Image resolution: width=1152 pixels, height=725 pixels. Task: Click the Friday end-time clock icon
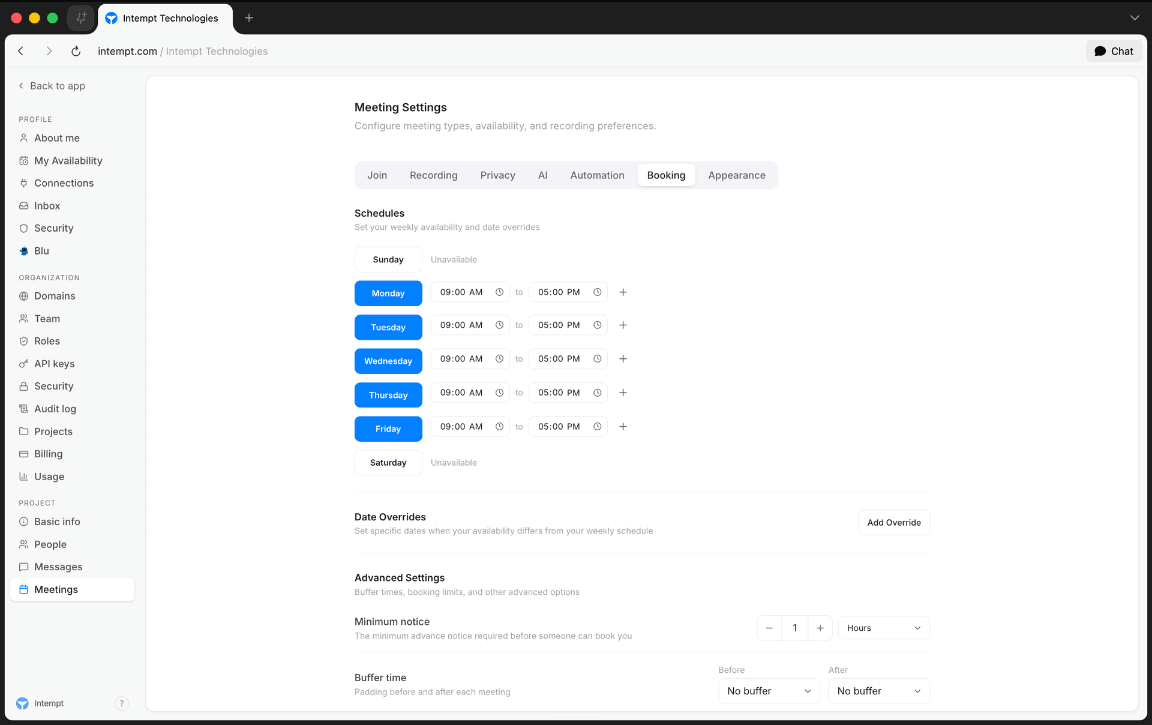[x=598, y=427]
